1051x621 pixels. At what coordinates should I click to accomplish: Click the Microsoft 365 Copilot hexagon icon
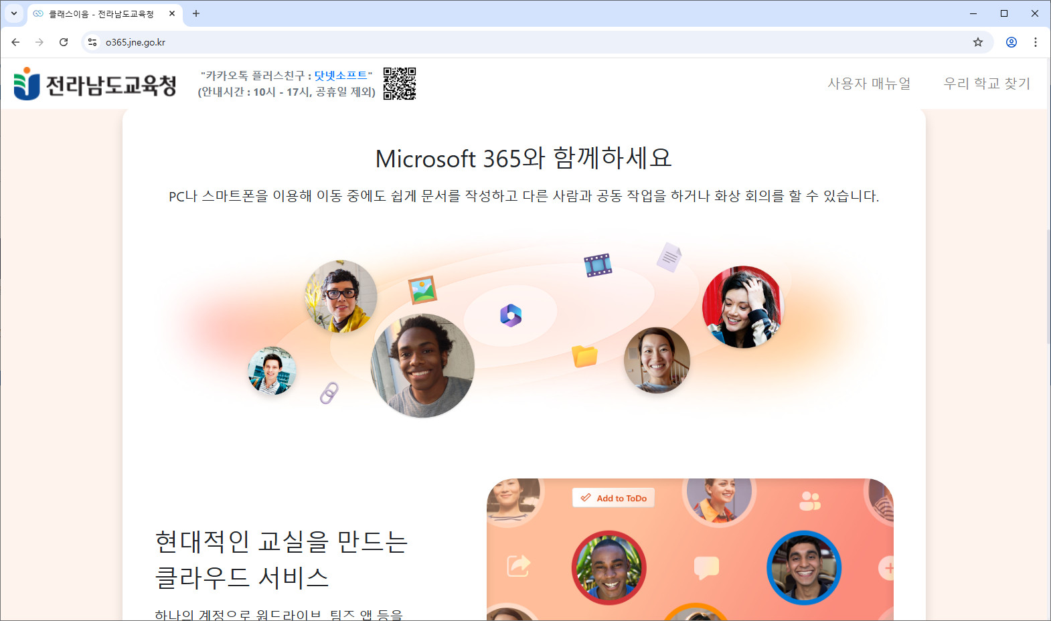pyautogui.click(x=511, y=315)
